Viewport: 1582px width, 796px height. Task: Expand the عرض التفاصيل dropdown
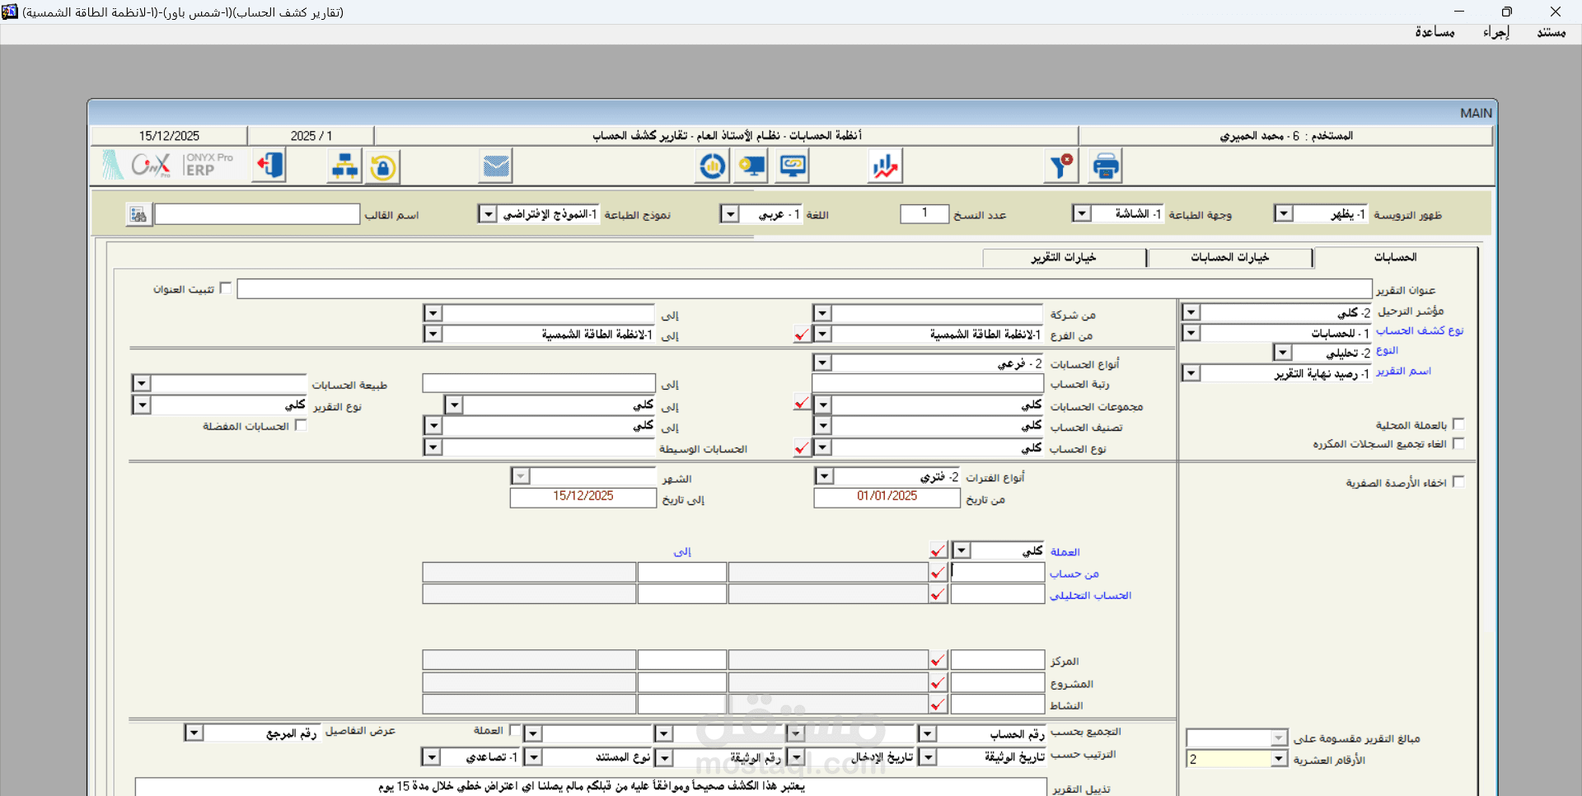point(194,733)
